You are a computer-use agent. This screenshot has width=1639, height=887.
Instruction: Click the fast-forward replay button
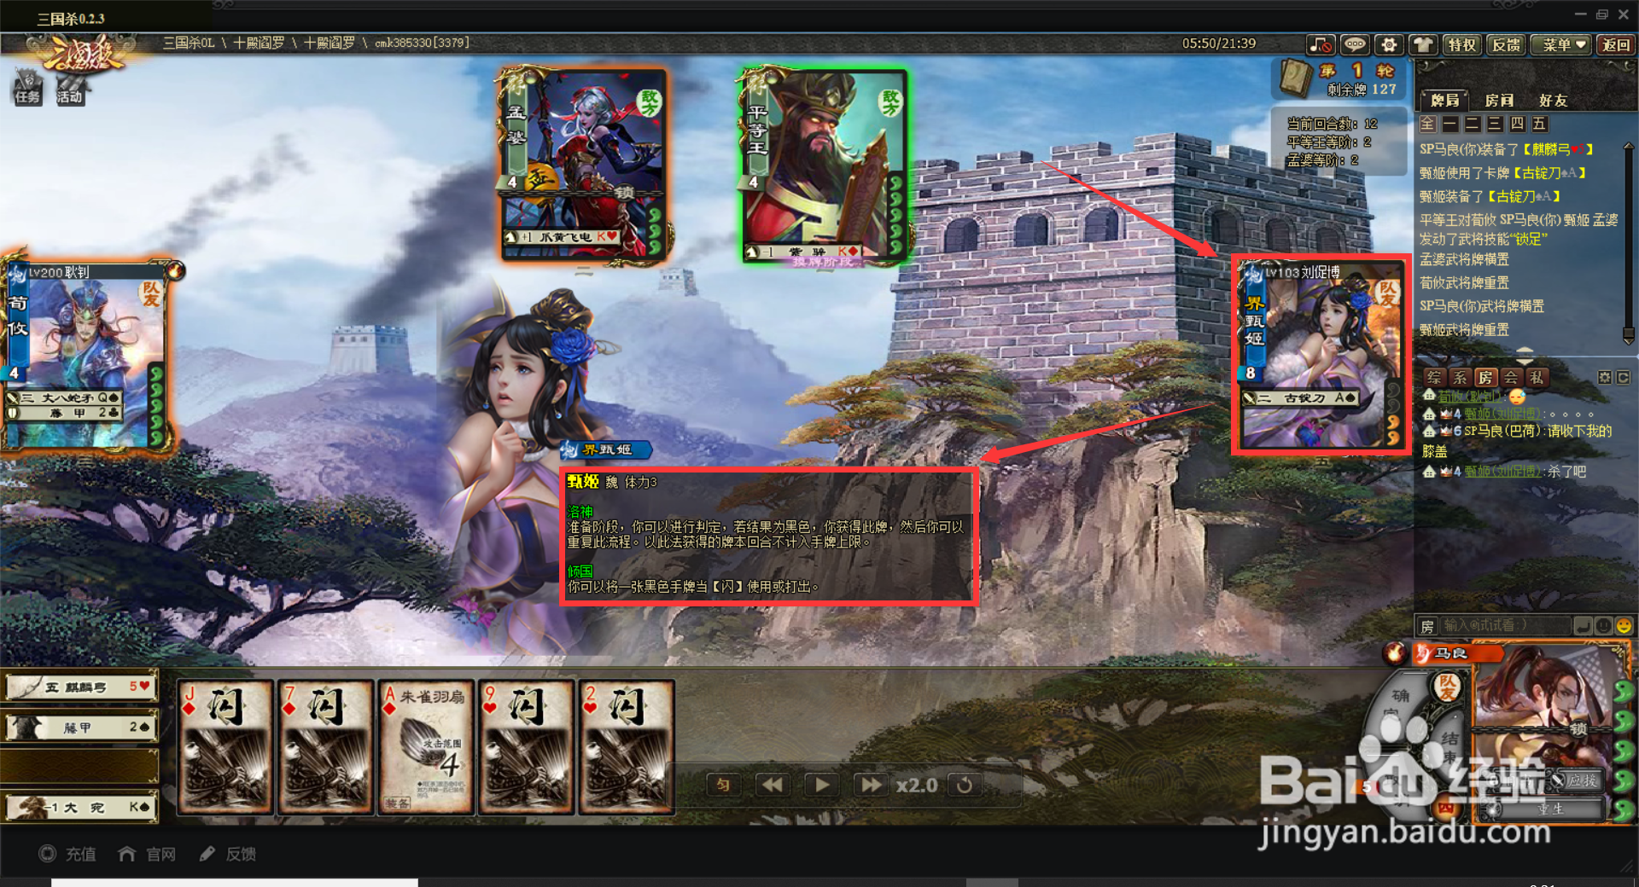pos(872,785)
